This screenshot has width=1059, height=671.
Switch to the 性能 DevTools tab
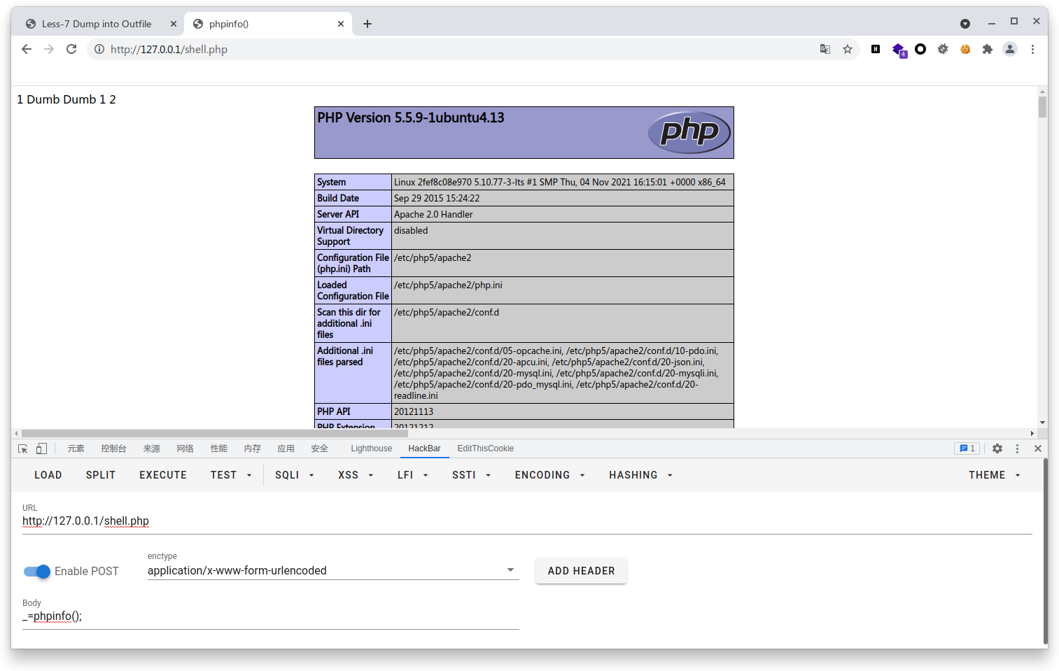tap(219, 448)
